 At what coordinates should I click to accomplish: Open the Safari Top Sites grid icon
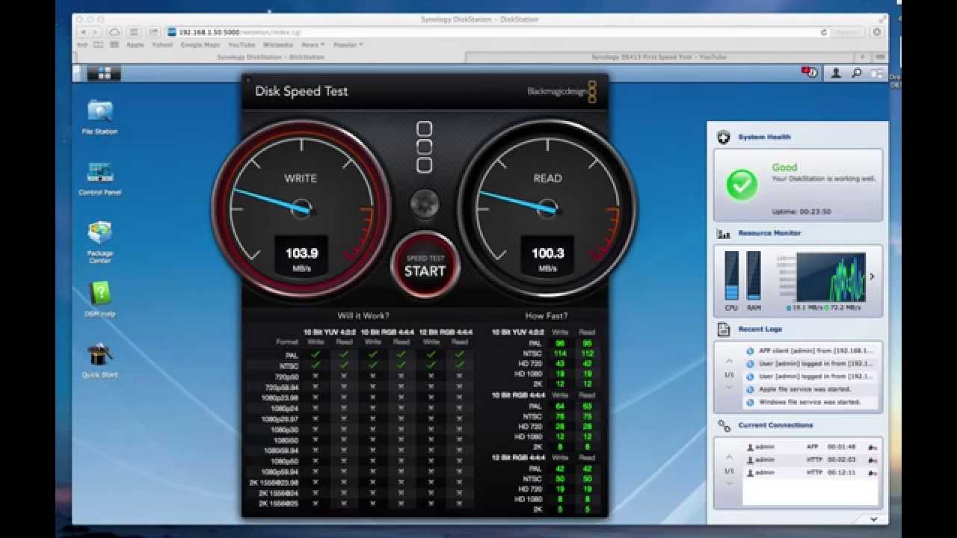click(114, 45)
